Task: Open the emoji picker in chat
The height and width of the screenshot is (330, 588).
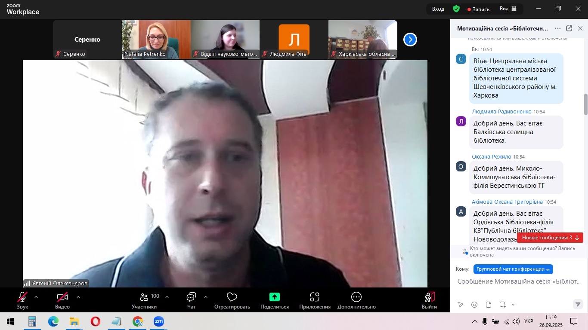Action: pyautogui.click(x=474, y=305)
